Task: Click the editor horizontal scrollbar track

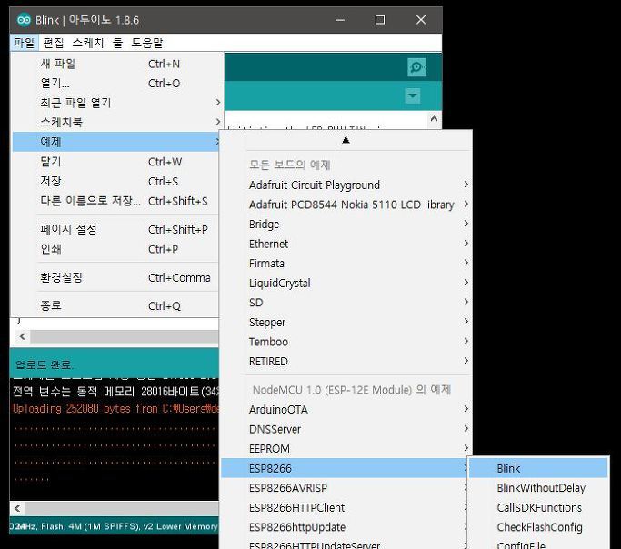Action: click(125, 337)
